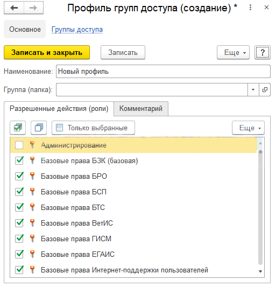Uncheck Базовые права БРО role
The image size is (276, 287).
[19, 176]
